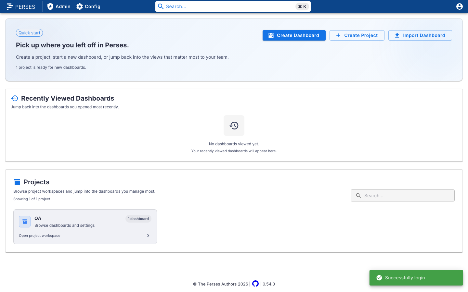Focus the top Search... field
This screenshot has width=468, height=292.
tap(233, 6)
